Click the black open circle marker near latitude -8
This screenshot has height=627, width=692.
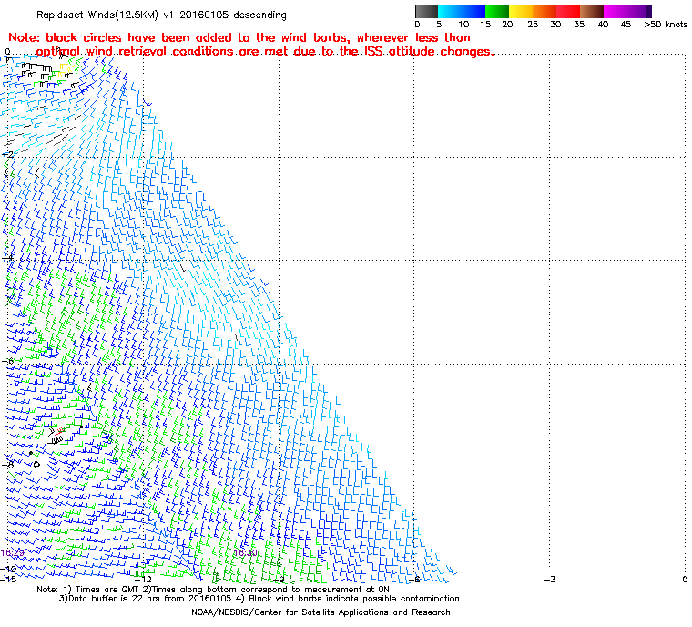[36, 465]
